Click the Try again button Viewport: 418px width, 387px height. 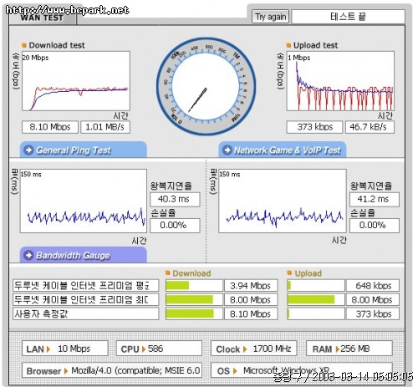coord(270,17)
